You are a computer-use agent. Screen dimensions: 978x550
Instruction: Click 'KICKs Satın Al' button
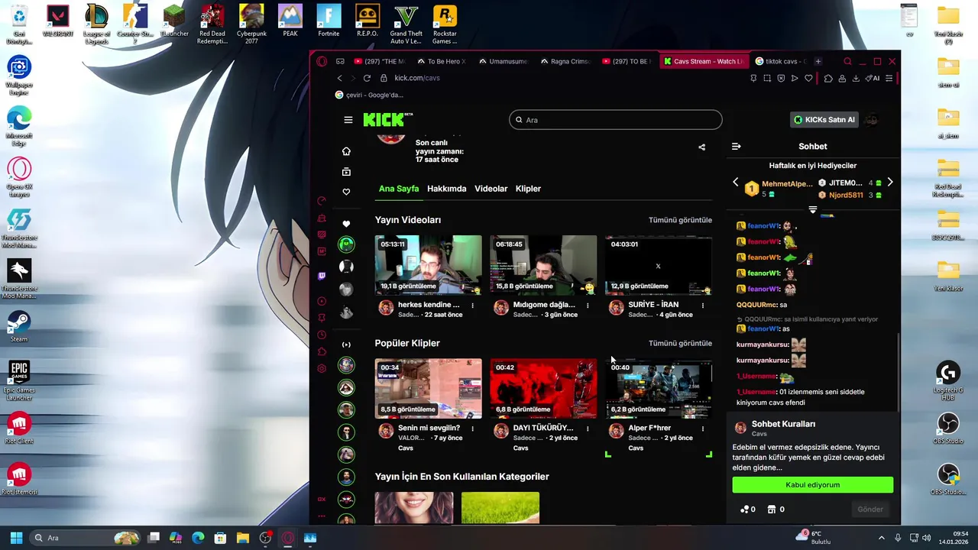(824, 120)
